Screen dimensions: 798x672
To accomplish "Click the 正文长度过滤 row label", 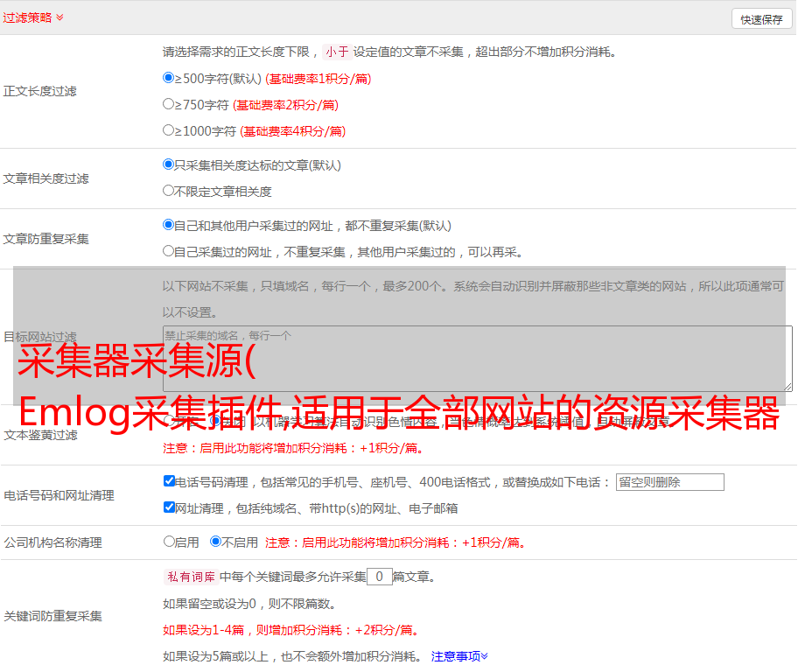I will point(40,91).
